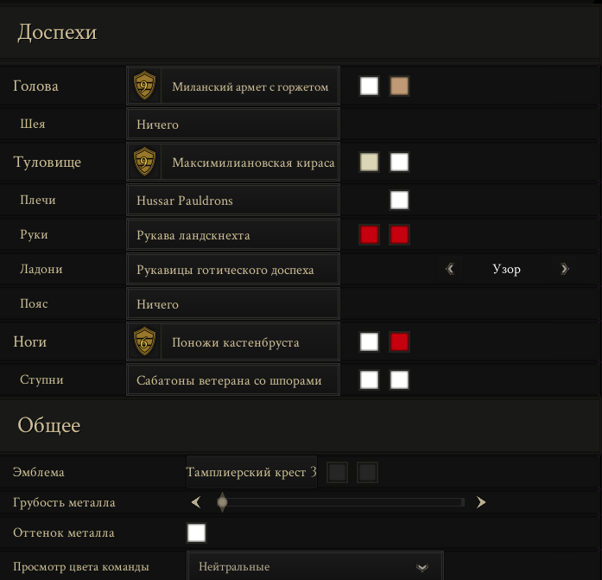602x580 pixels.
Task: Click the red secondary swatch for Ноги
Action: click(399, 341)
